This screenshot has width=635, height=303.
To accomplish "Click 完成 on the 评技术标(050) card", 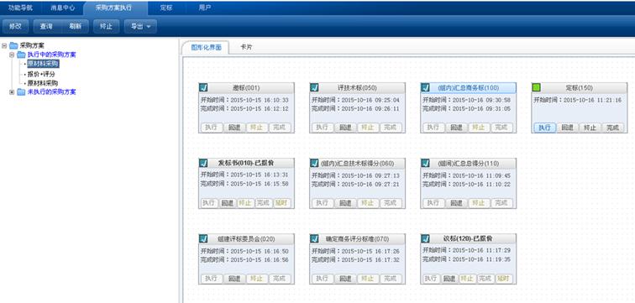I will 391,128.
